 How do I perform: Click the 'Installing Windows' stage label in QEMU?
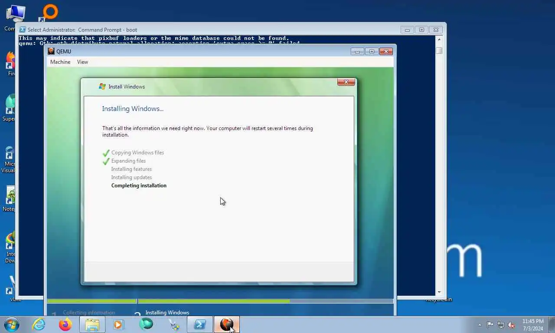coord(167,313)
